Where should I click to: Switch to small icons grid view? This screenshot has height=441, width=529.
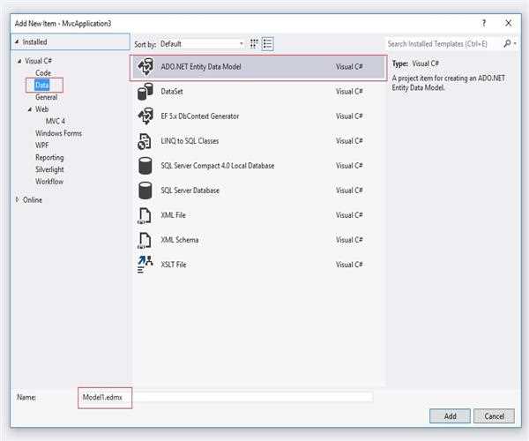point(255,42)
